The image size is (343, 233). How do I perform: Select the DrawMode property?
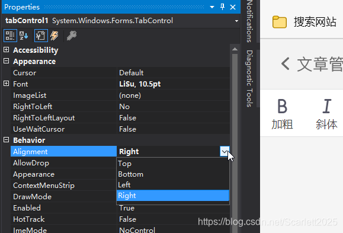[63, 197]
